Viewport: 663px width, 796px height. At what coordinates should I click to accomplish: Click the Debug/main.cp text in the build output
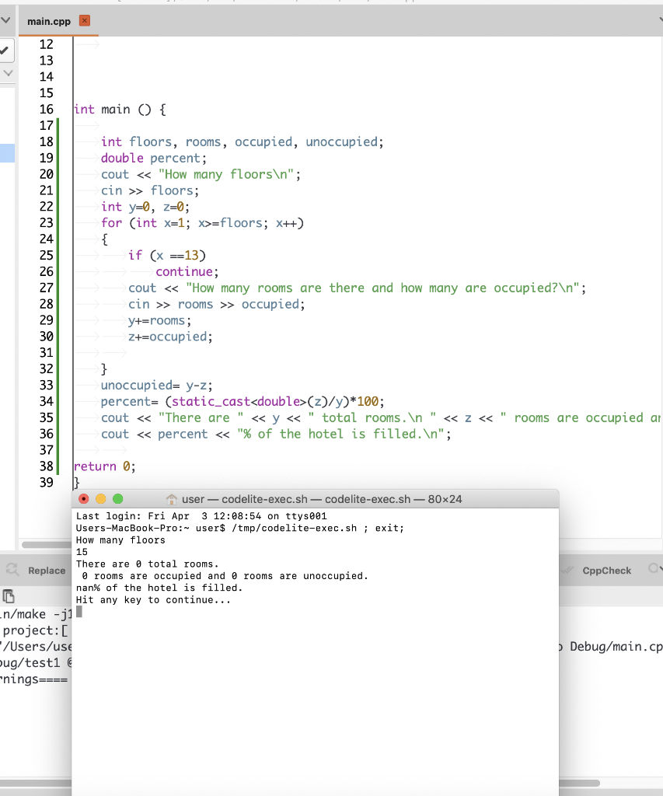[x=616, y=646]
